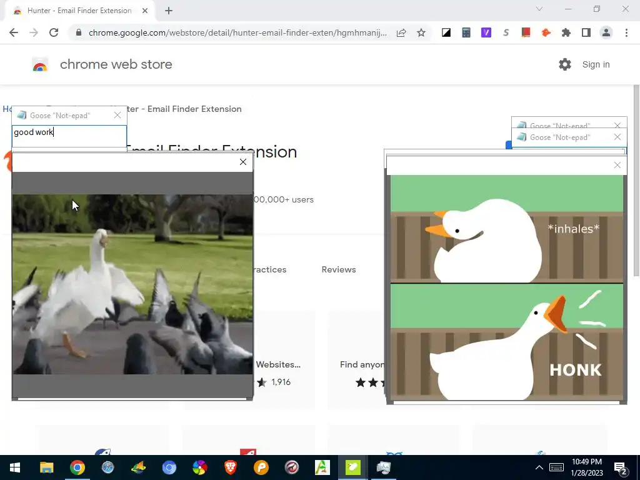Image resolution: width=640 pixels, height=480 pixels.
Task: Close the left Goose Not-epad window
Action: pyautogui.click(x=117, y=116)
